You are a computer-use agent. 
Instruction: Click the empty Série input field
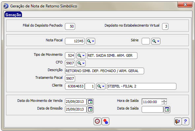click(146, 41)
